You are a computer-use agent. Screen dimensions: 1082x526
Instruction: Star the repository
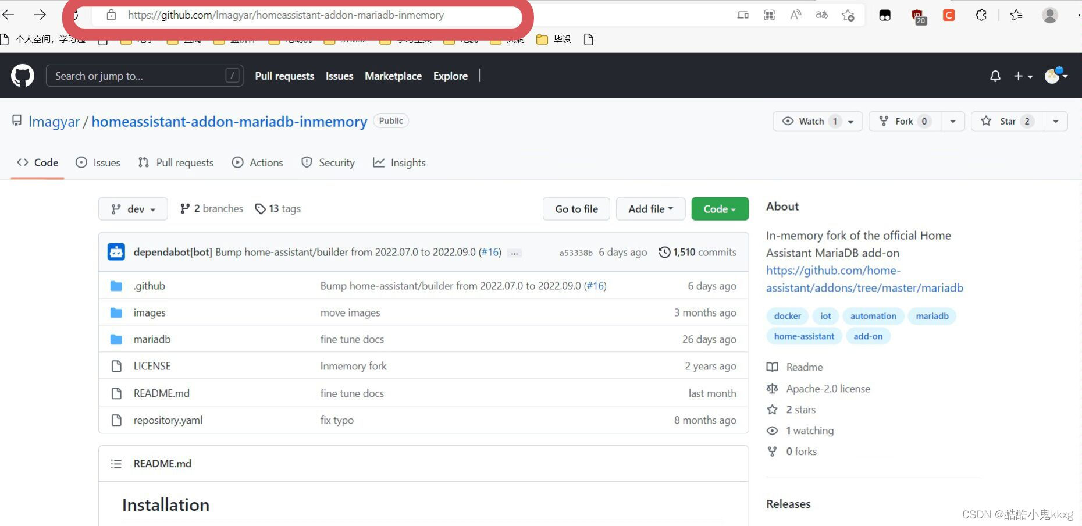(1008, 121)
